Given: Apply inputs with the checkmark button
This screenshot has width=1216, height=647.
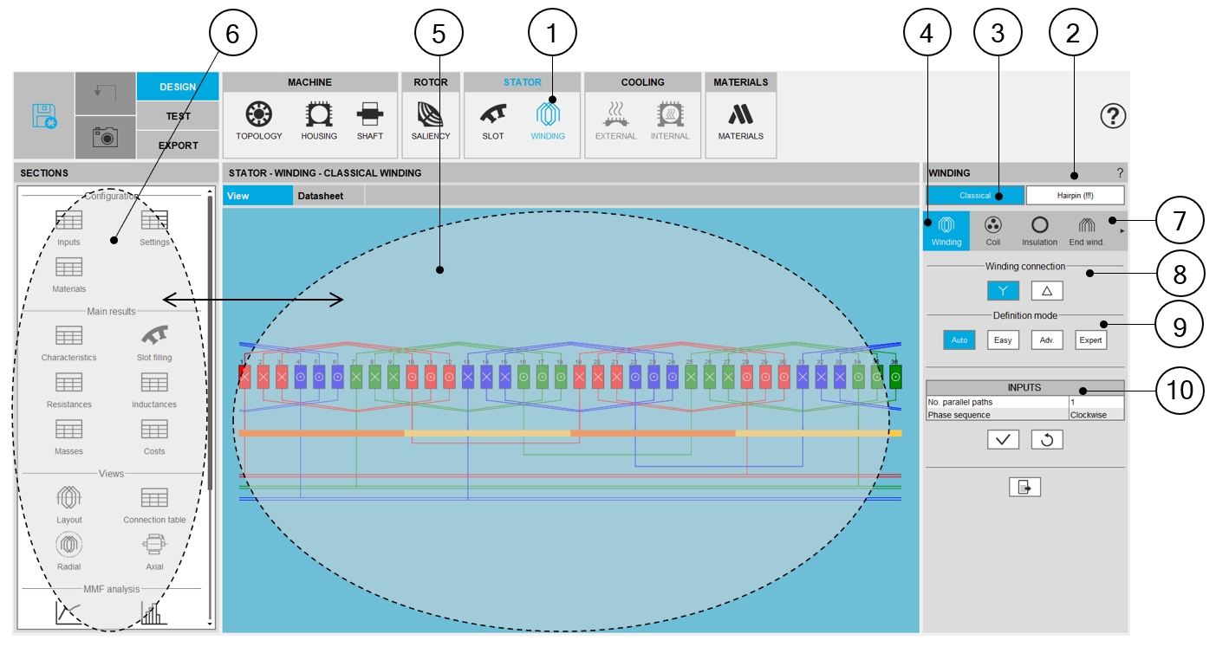Looking at the screenshot, I should (x=1003, y=440).
